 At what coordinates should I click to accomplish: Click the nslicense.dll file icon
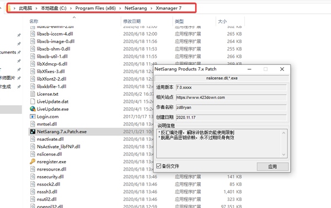click(33, 154)
